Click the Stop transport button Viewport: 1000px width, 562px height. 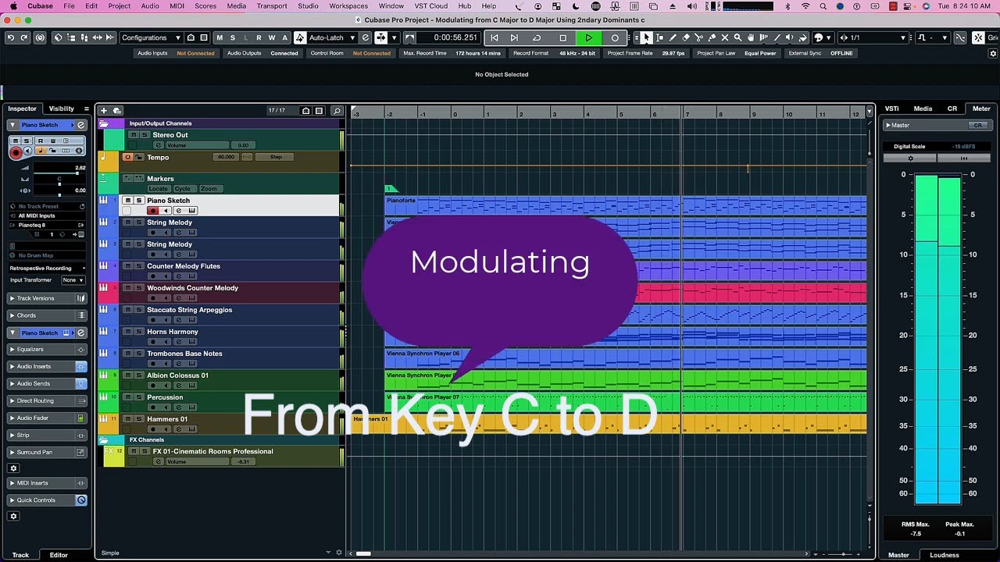(x=562, y=37)
